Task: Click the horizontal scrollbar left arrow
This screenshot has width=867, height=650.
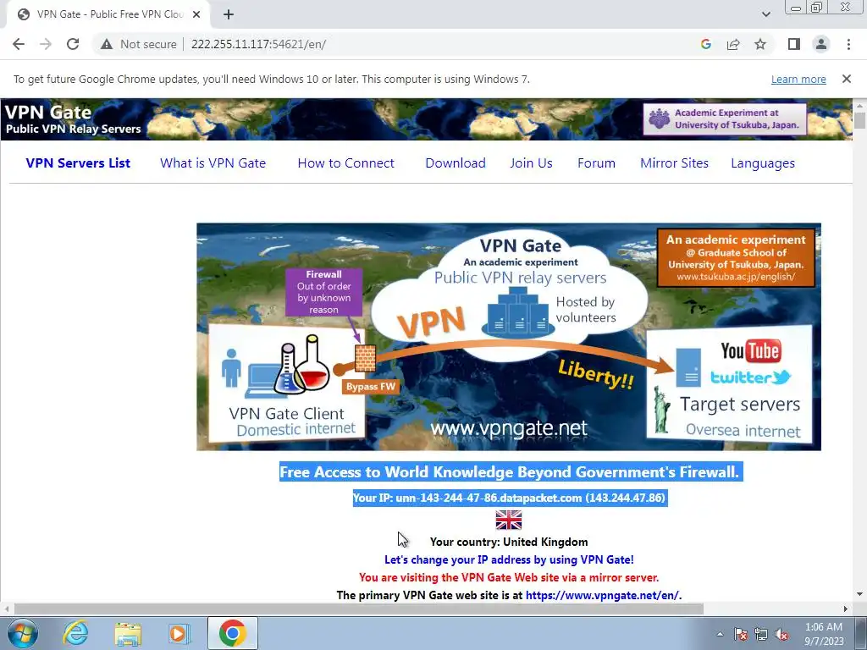Action: (x=7, y=609)
